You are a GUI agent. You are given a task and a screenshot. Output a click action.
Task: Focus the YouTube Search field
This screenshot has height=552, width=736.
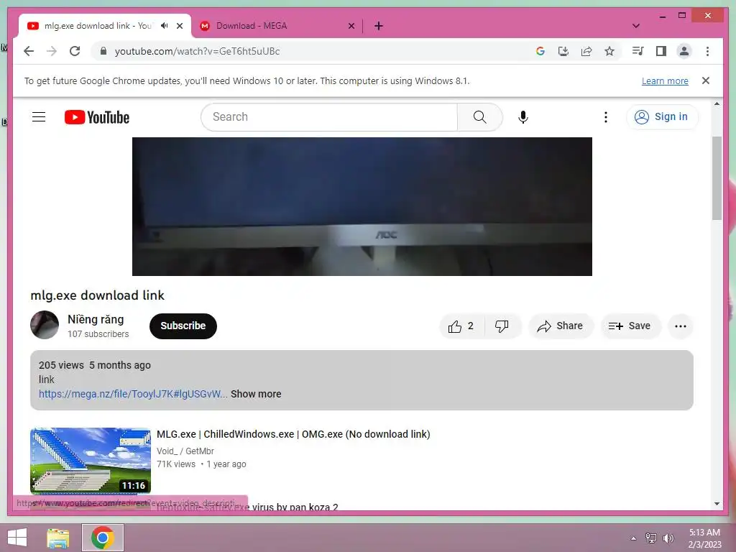coord(329,117)
